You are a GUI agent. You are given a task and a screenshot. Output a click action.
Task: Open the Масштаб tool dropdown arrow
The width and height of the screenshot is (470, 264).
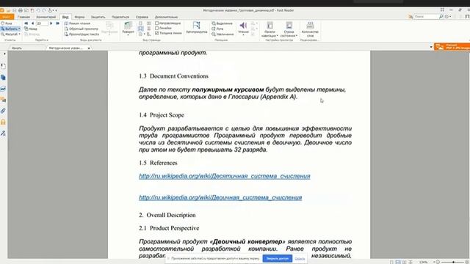click(20, 34)
